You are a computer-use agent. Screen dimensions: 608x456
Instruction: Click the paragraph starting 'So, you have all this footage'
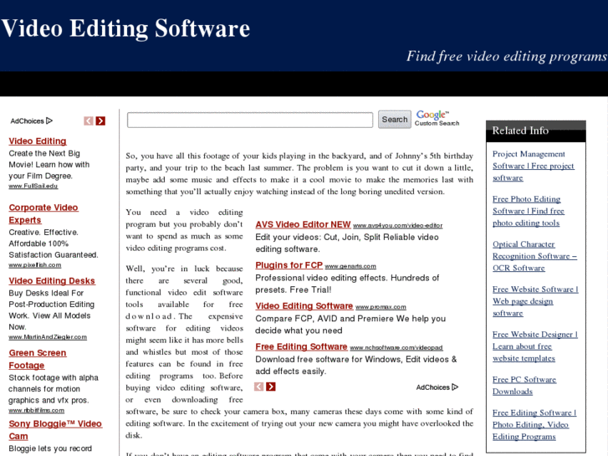(x=299, y=173)
